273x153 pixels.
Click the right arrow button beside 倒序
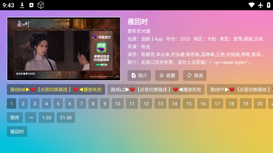(31, 118)
